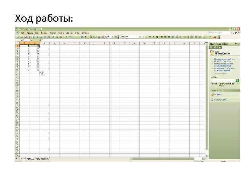Open the 100% zoom dropdown

click(112, 37)
